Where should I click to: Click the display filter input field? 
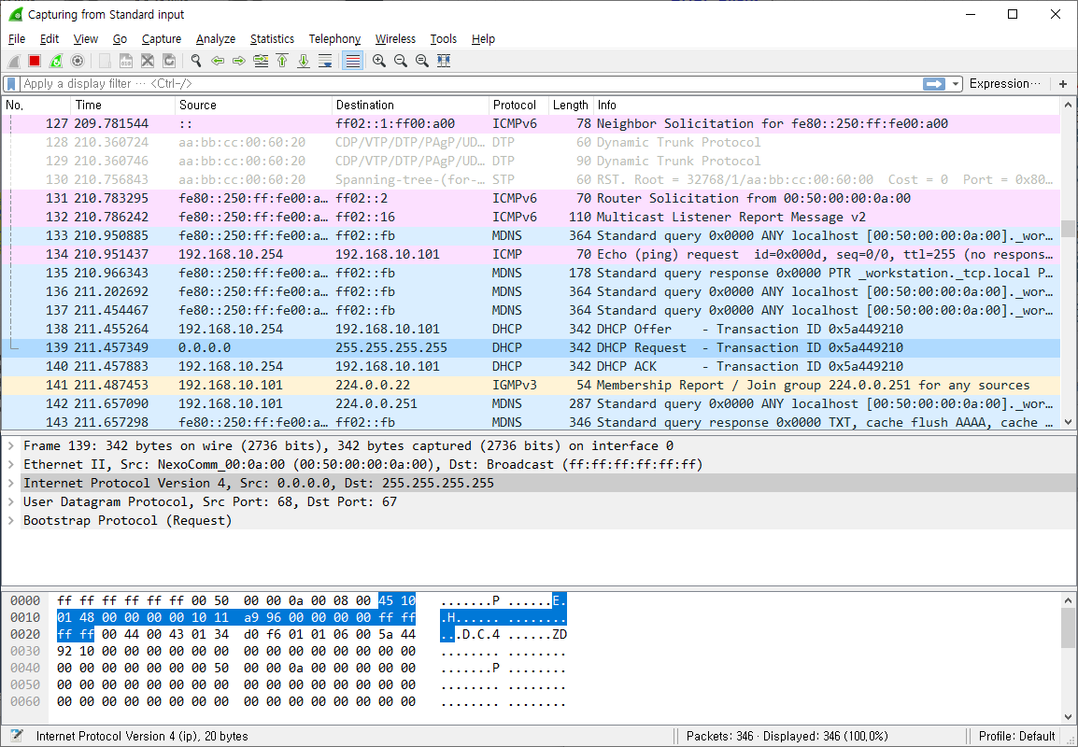[470, 84]
